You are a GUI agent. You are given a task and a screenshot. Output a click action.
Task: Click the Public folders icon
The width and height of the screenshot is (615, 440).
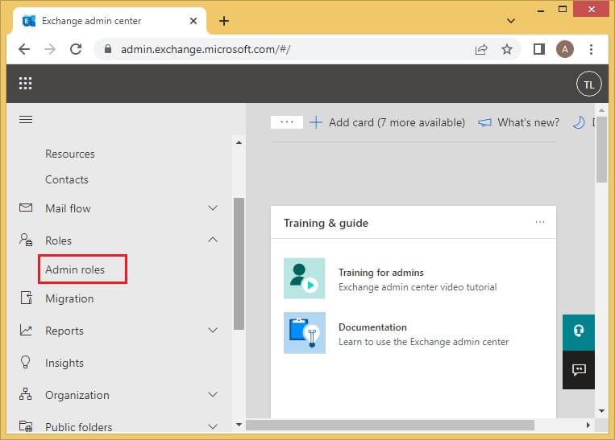[26, 426]
